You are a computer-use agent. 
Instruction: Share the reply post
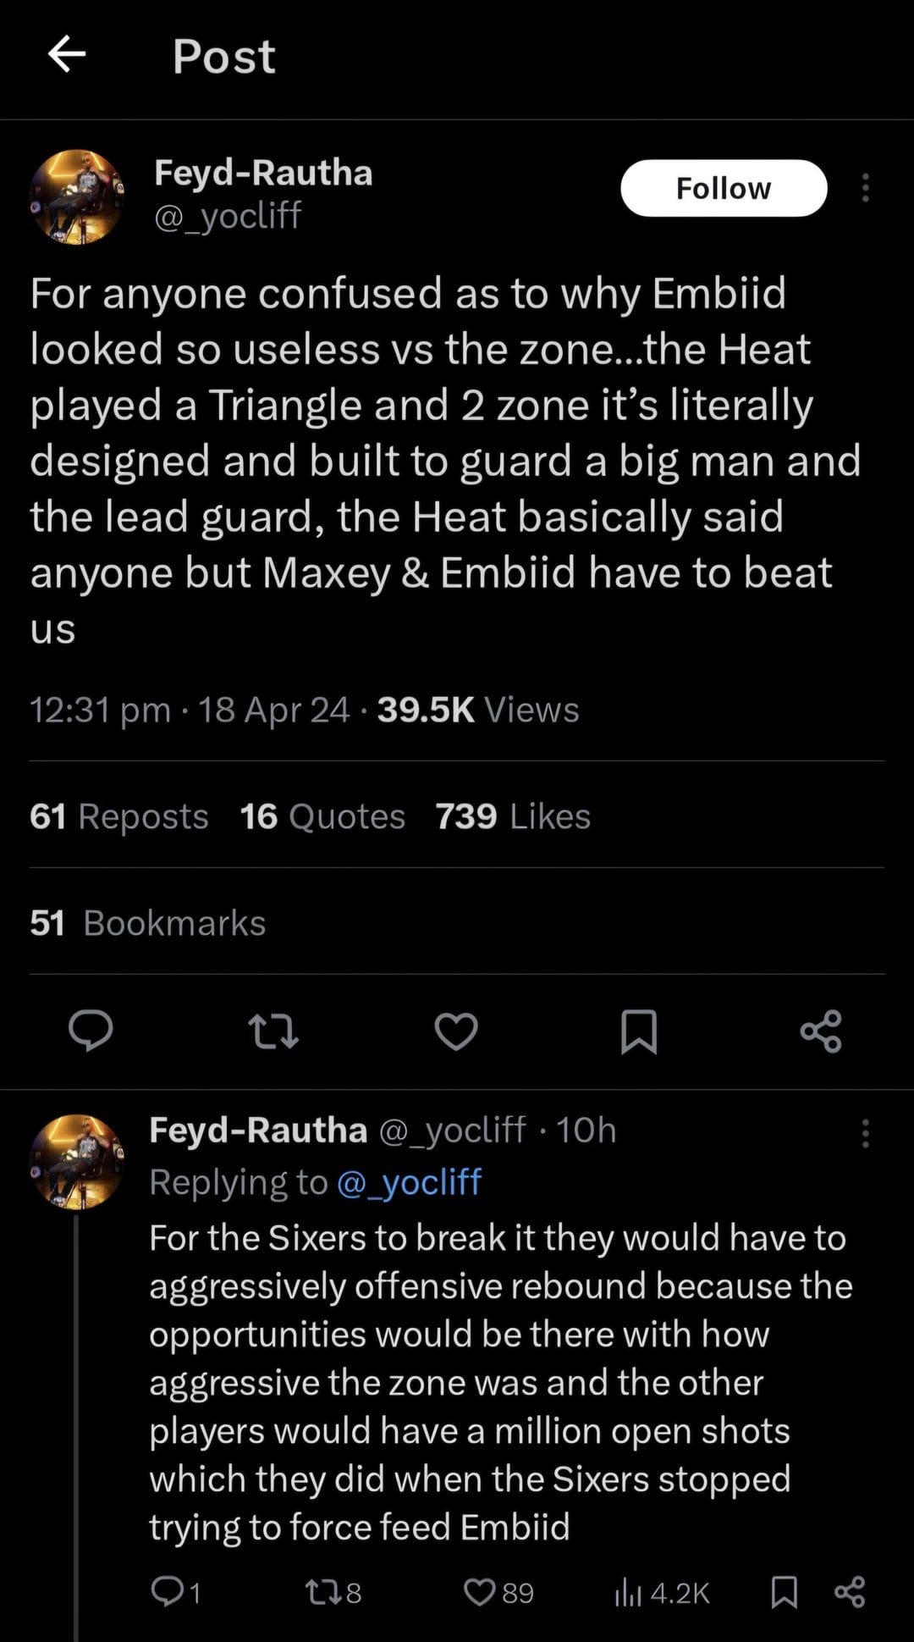[850, 1592]
